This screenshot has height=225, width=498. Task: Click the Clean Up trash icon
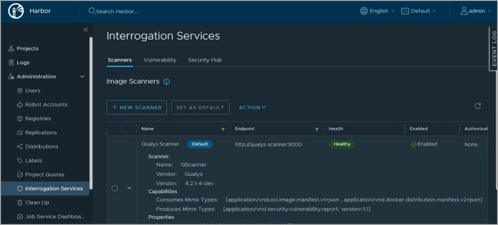pyautogui.click(x=20, y=203)
